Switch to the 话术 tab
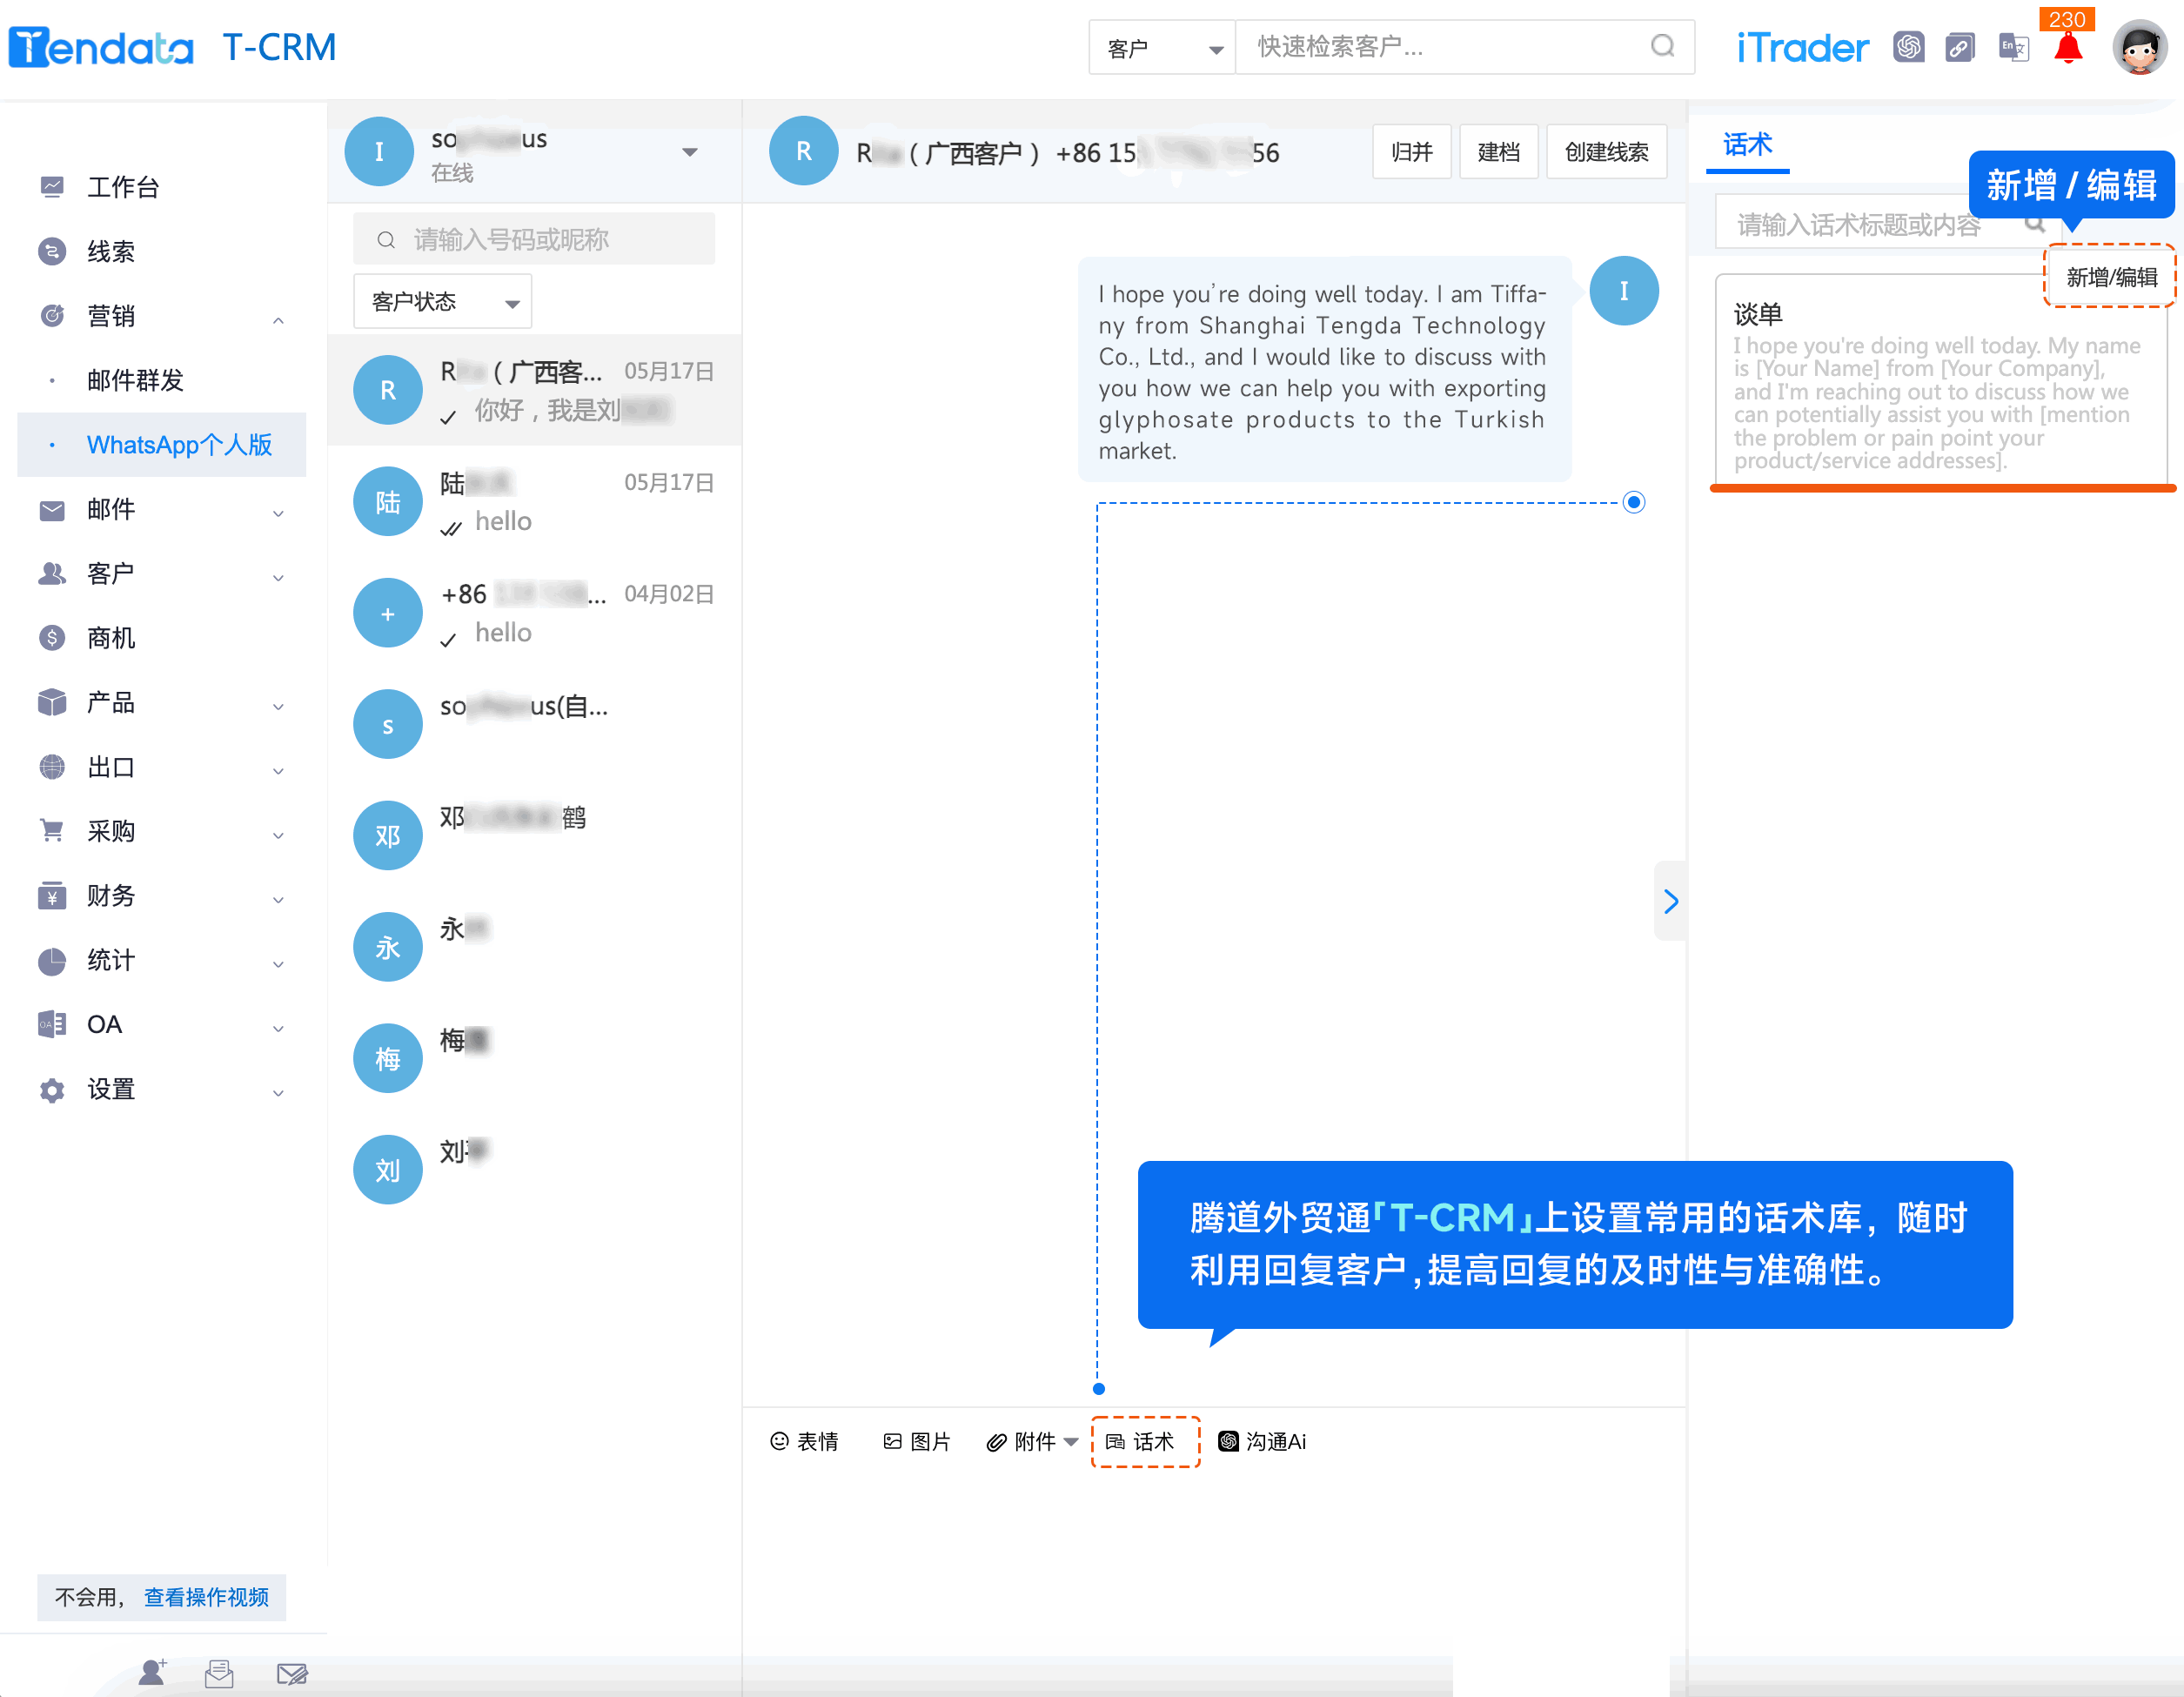This screenshot has height=1697, width=2184. pyautogui.click(x=1746, y=146)
